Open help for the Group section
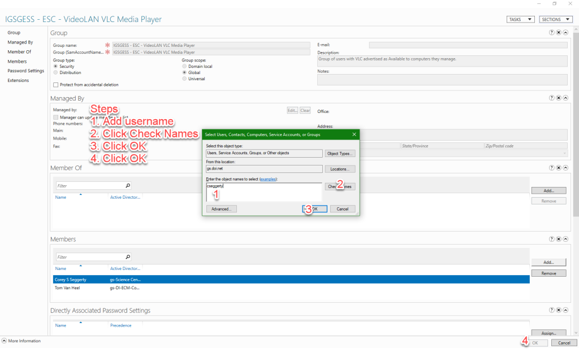 [x=552, y=32]
